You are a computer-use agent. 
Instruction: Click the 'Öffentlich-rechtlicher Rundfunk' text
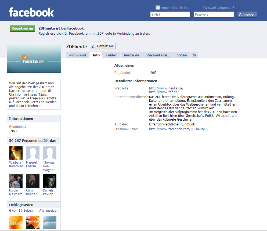(x=172, y=124)
